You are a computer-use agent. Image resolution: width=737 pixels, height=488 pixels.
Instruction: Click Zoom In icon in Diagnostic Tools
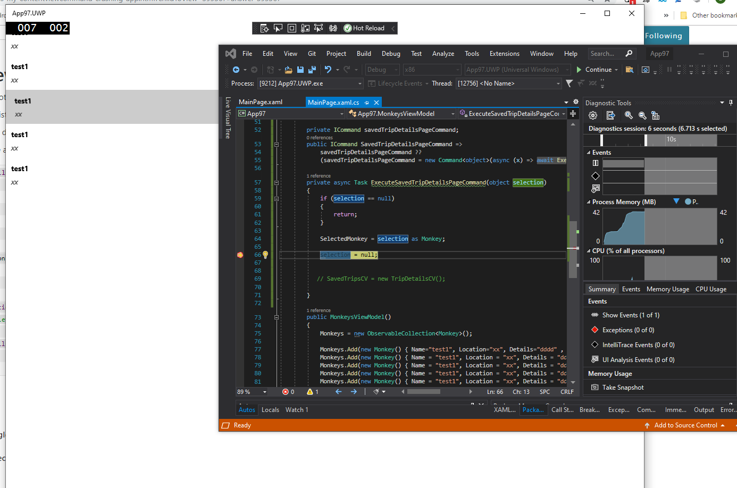point(629,115)
